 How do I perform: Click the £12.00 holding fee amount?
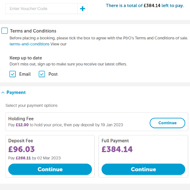(22, 125)
